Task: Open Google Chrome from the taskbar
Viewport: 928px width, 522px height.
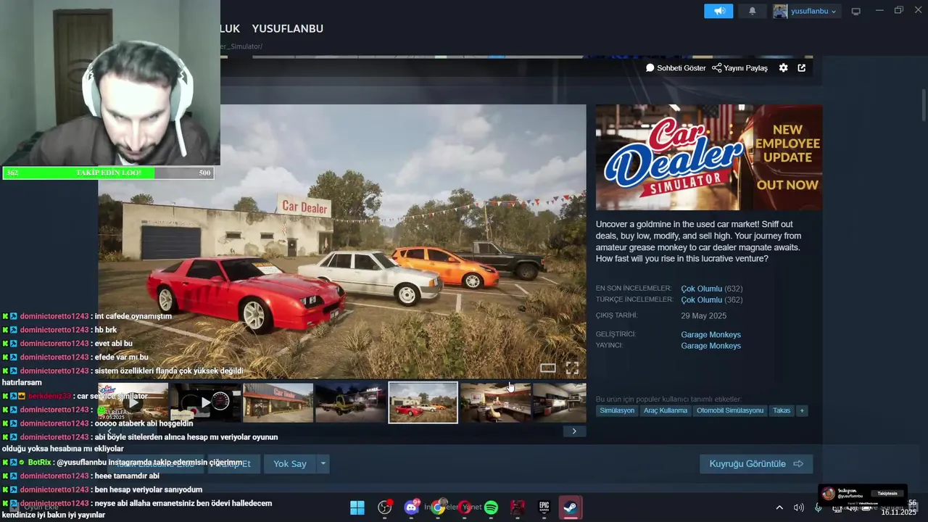Action: click(438, 507)
